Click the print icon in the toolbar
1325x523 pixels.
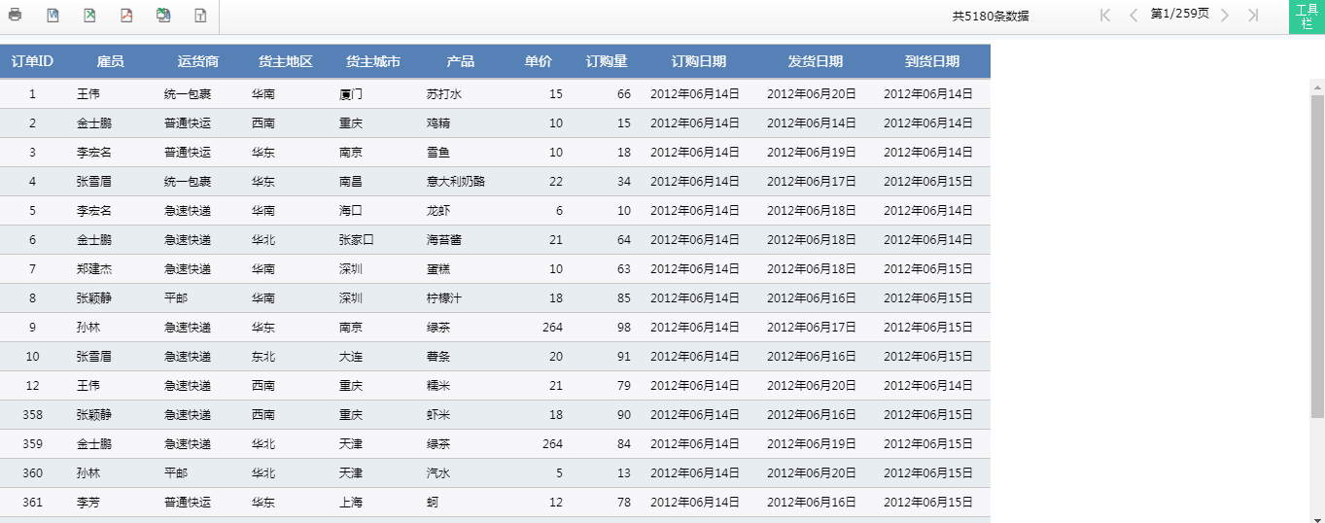pos(16,16)
